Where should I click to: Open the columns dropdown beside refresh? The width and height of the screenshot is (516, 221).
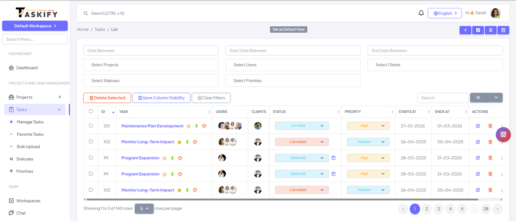tap(496, 97)
